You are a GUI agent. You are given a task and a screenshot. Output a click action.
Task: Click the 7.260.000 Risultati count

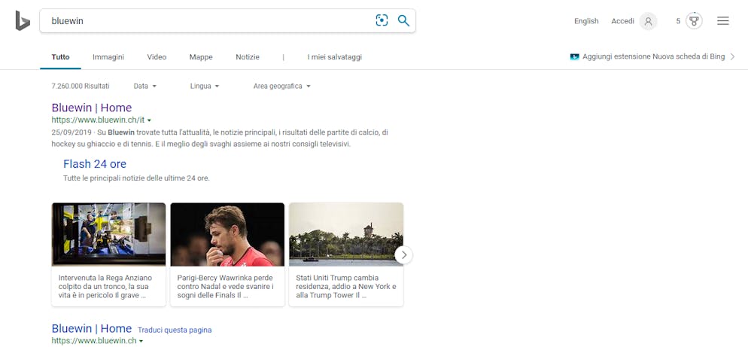pos(80,86)
